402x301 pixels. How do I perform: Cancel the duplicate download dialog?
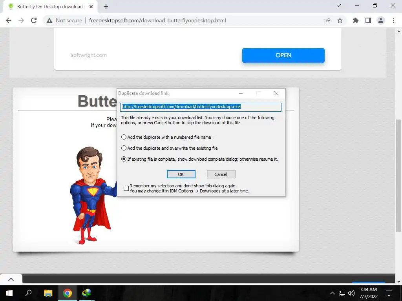(x=221, y=174)
